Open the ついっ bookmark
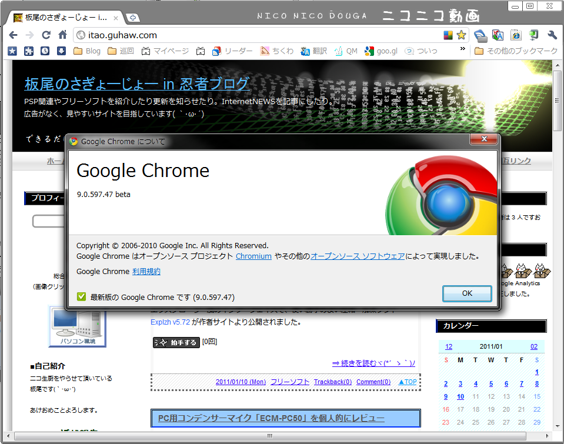Screen dimensions: 564x444 pos(421,51)
